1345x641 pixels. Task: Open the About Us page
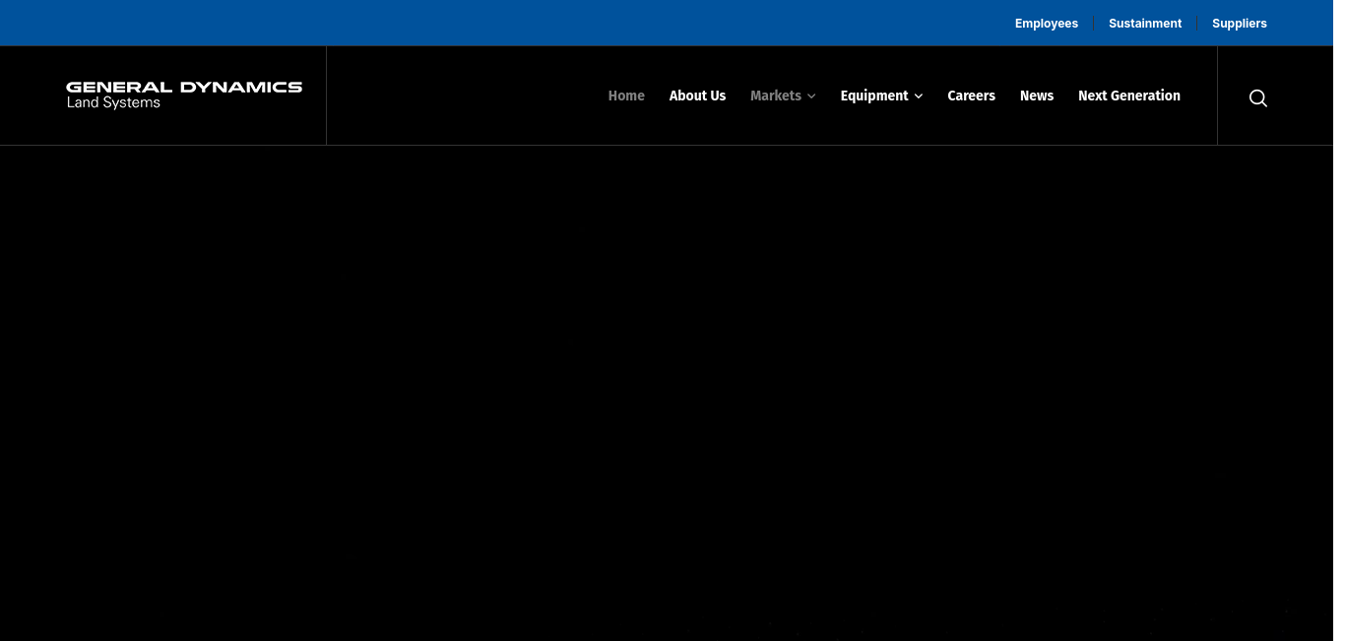coord(697,96)
